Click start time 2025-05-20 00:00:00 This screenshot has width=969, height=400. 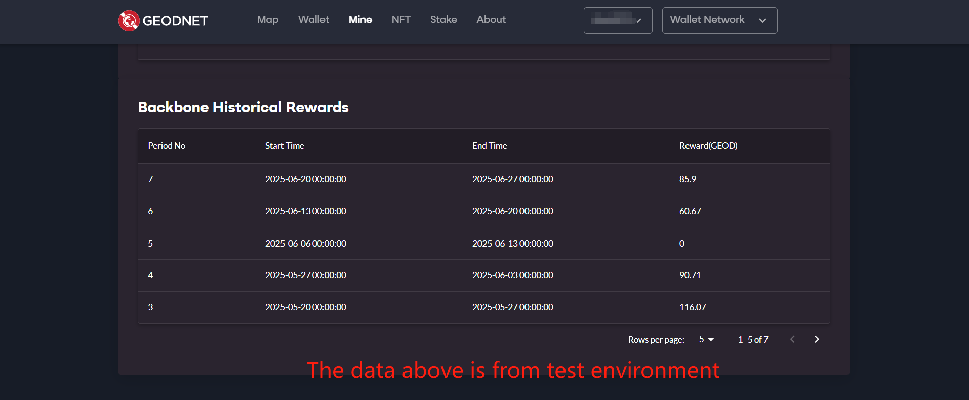(306, 307)
